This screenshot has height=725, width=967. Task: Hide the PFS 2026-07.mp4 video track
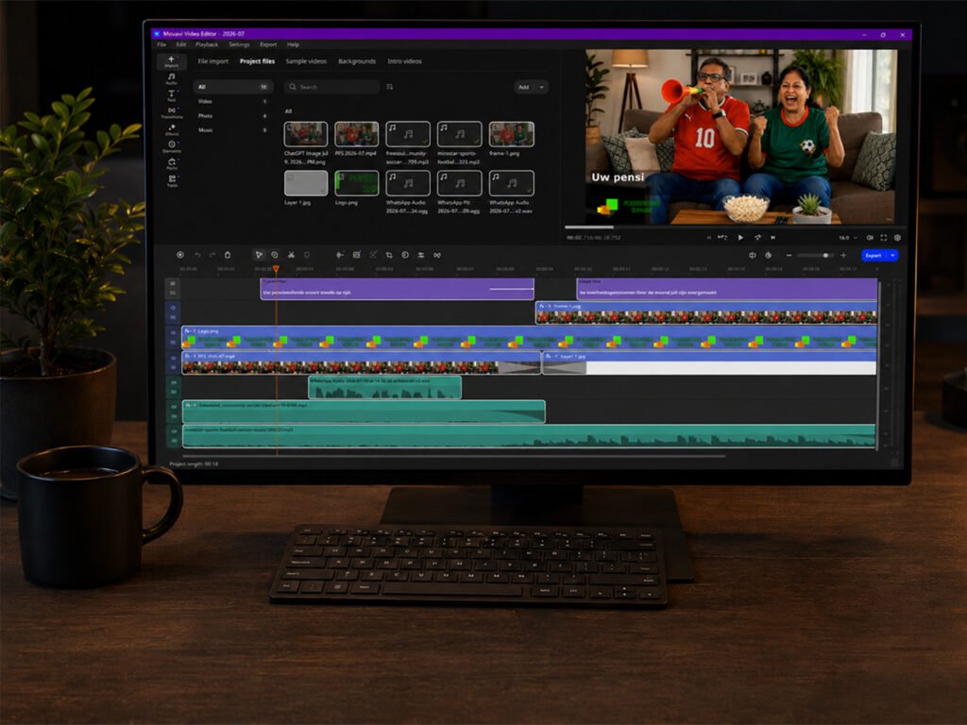(x=173, y=358)
